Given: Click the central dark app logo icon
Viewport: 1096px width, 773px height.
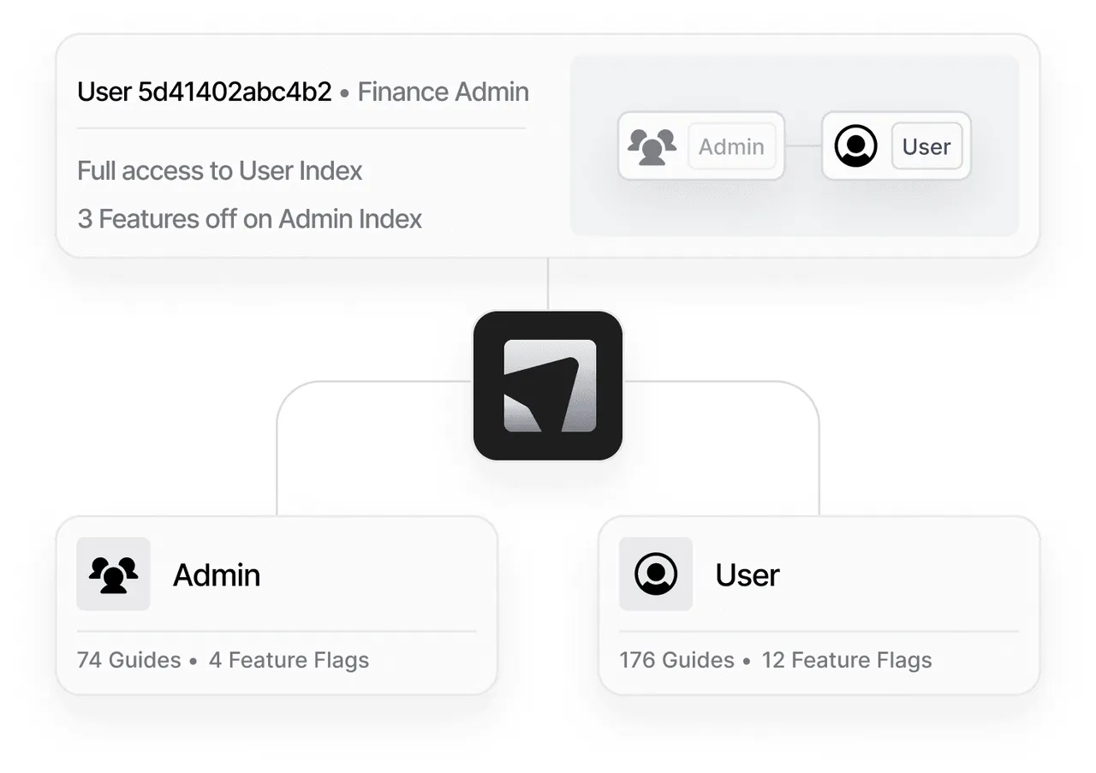Looking at the screenshot, I should pyautogui.click(x=548, y=385).
